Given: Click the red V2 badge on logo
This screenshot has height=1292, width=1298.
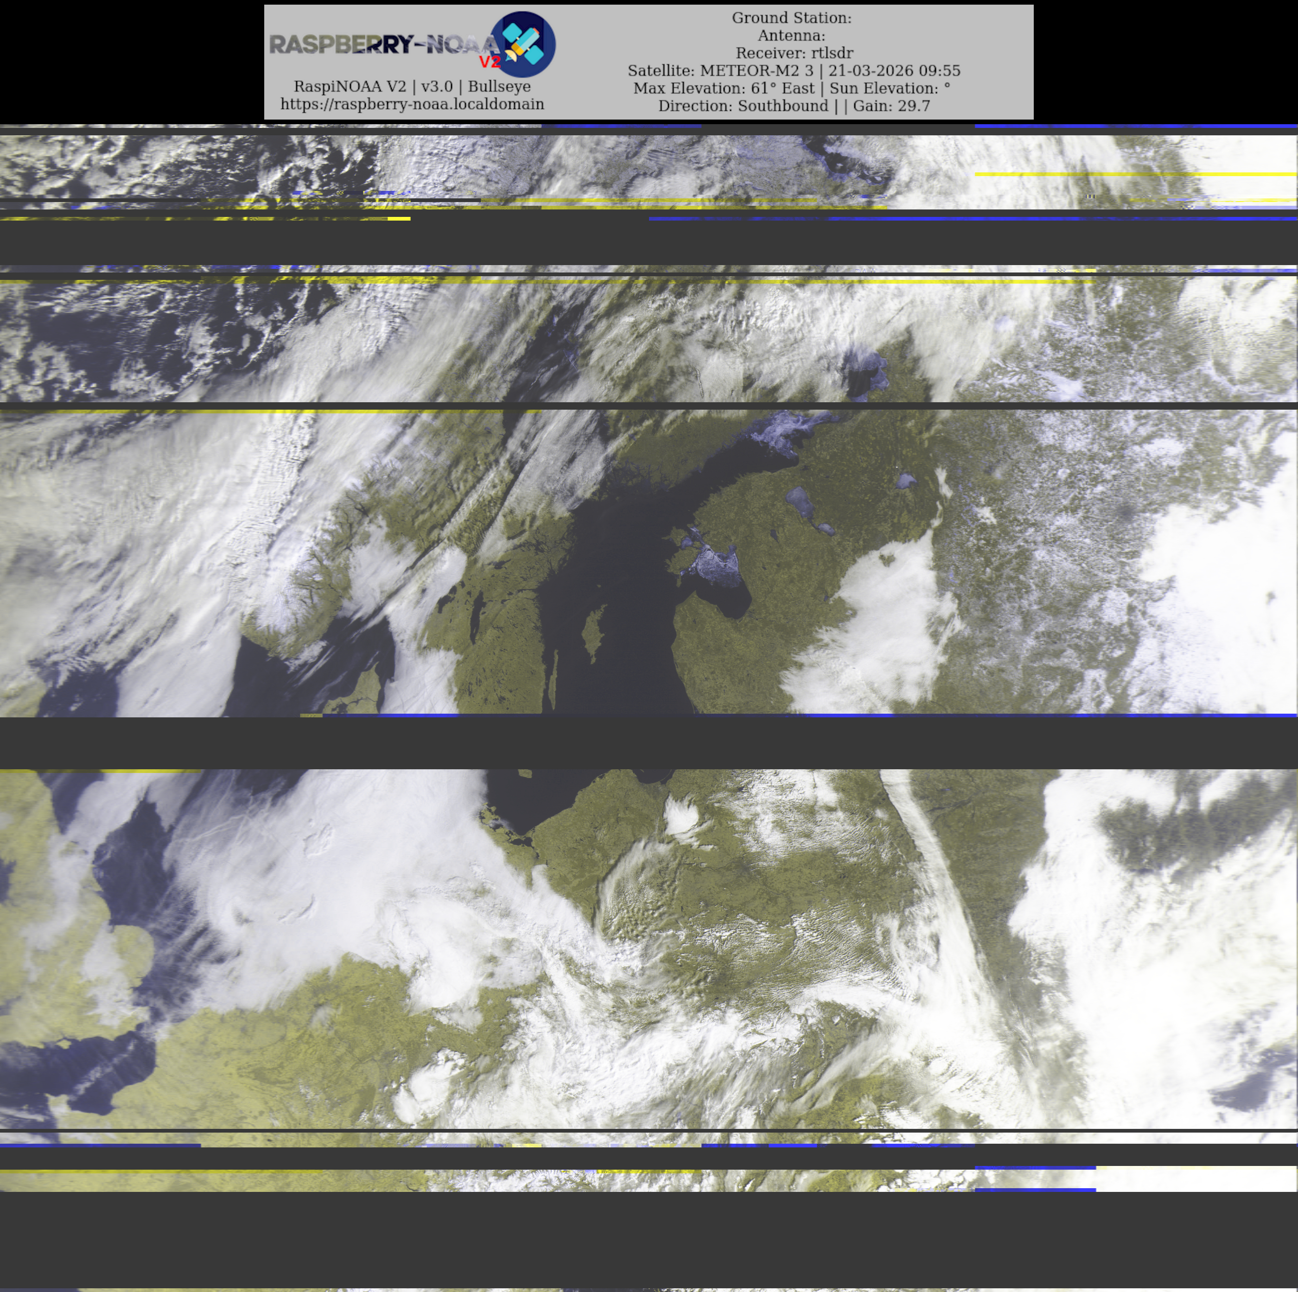Looking at the screenshot, I should pyautogui.click(x=490, y=63).
